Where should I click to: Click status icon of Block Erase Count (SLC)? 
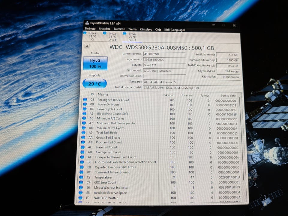click(x=84, y=113)
